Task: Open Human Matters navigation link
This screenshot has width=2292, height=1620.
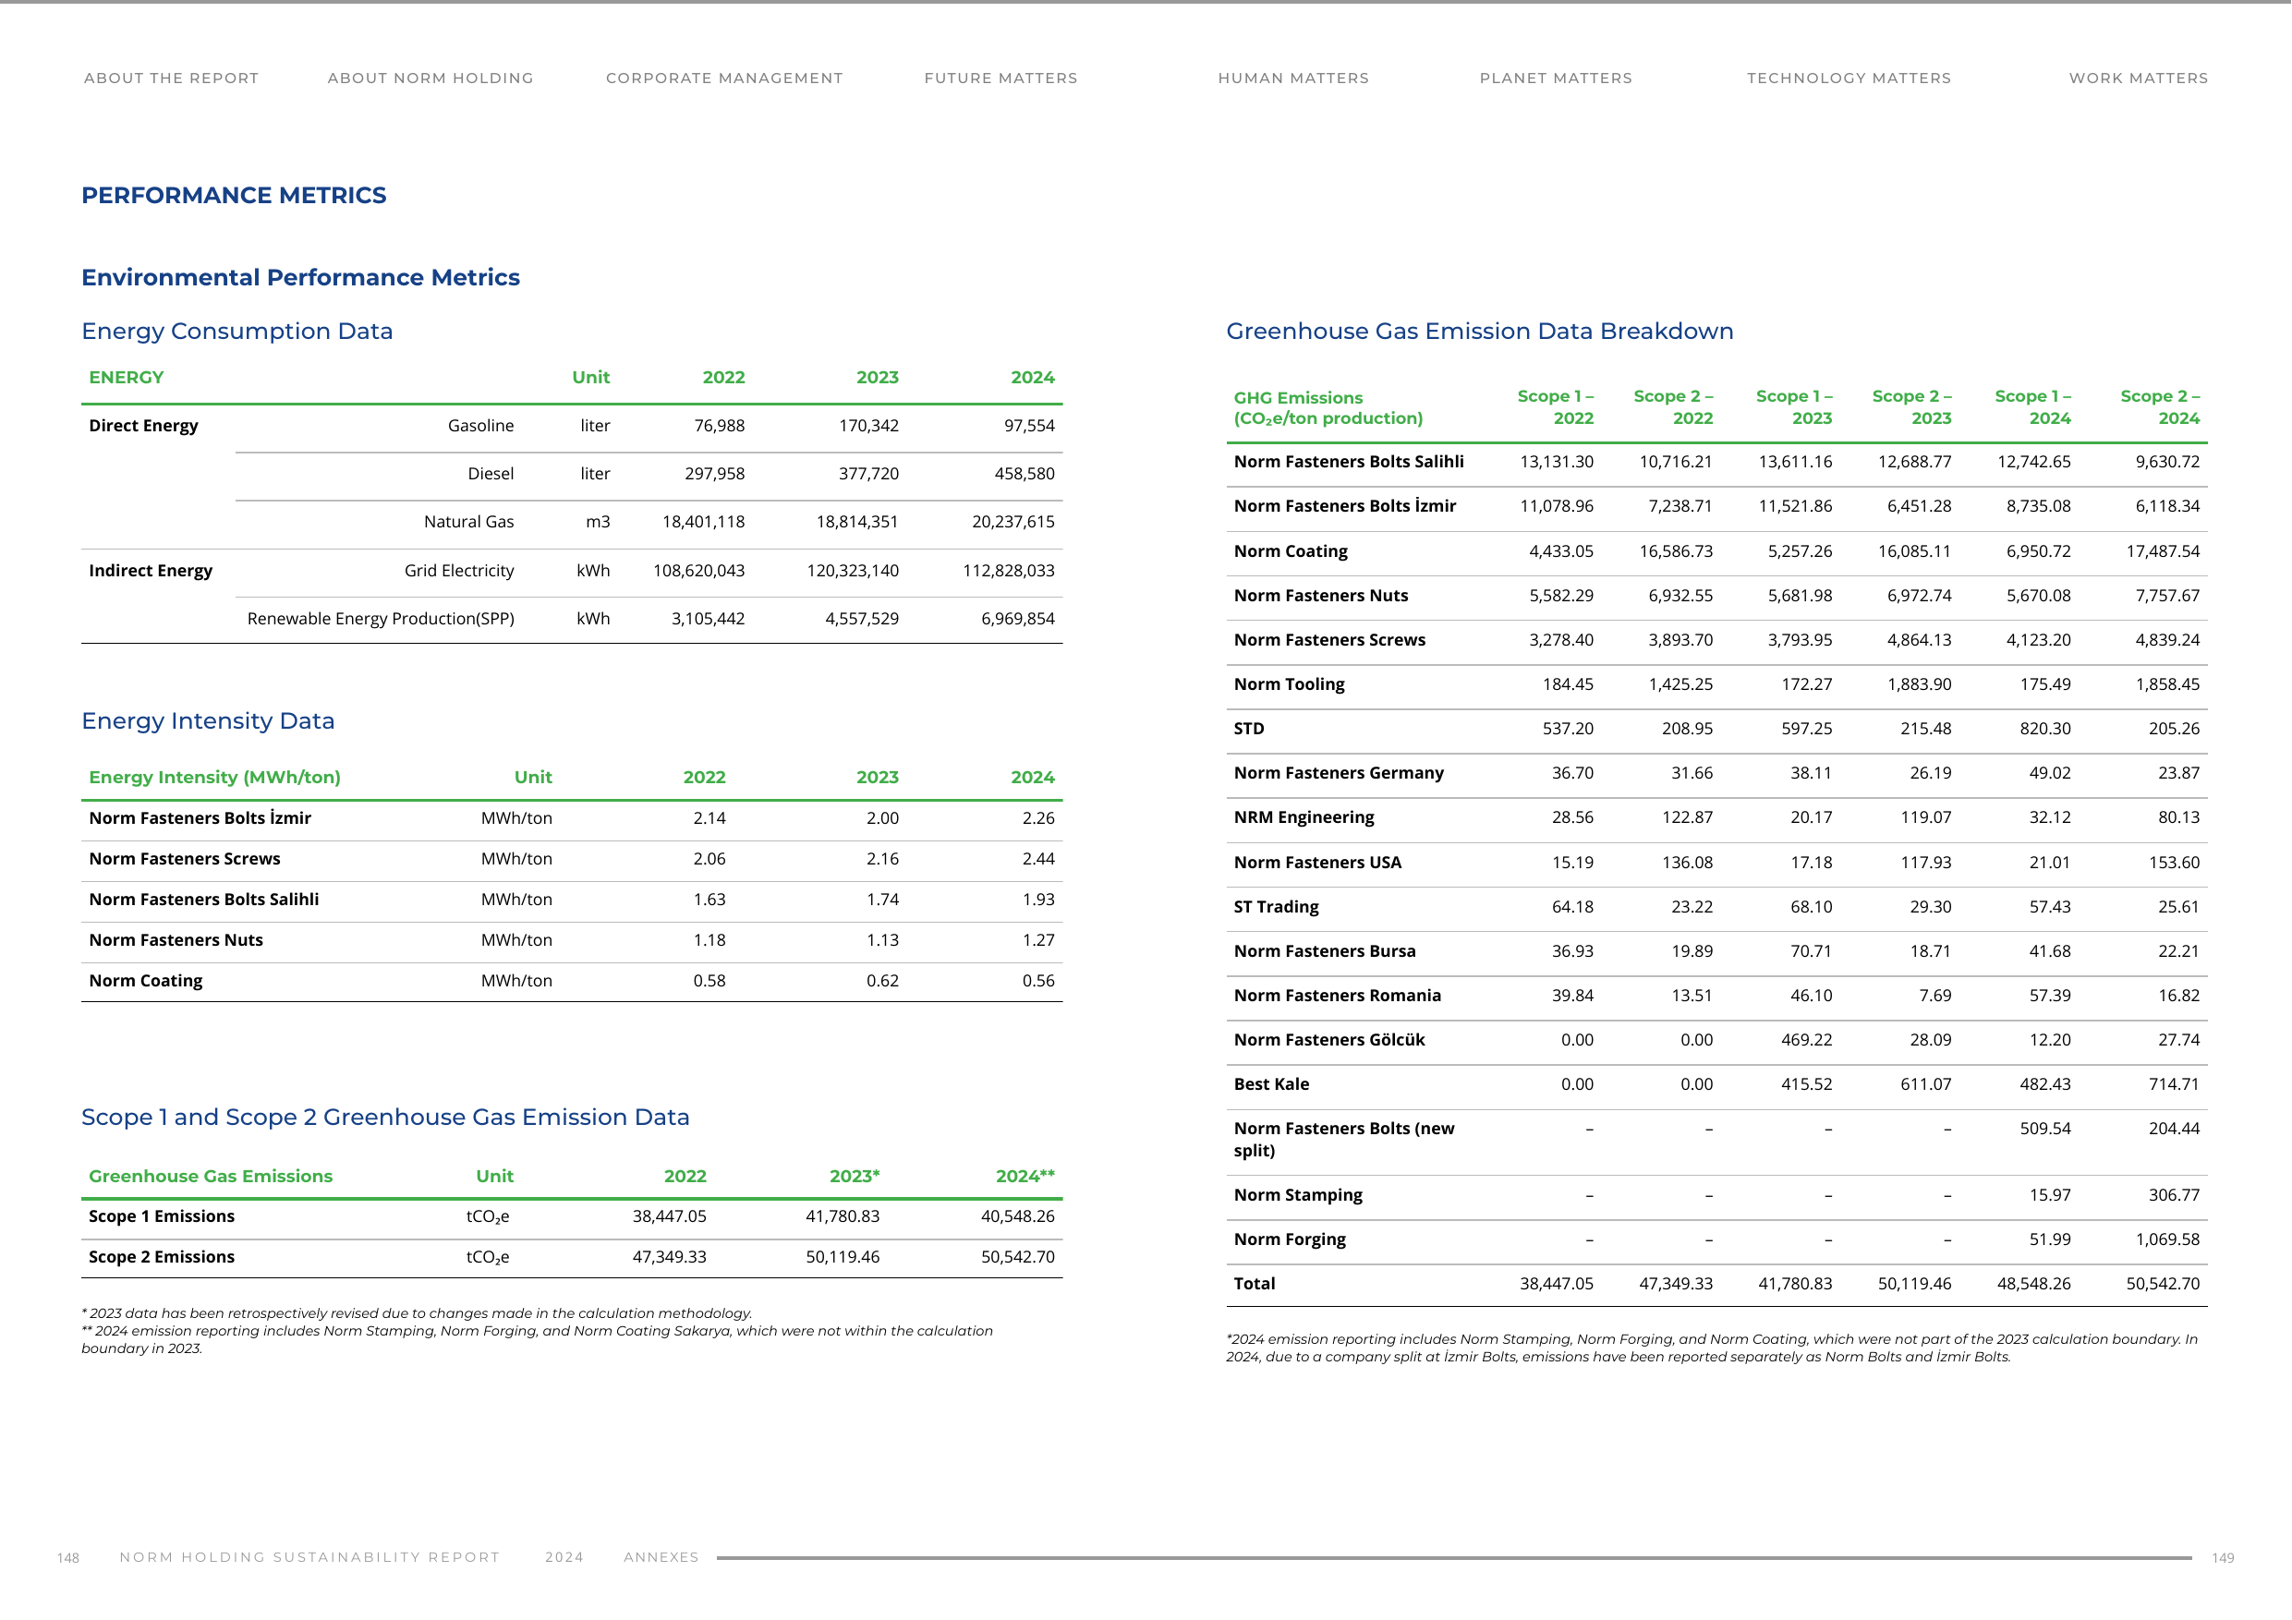Action: pos(1292,78)
